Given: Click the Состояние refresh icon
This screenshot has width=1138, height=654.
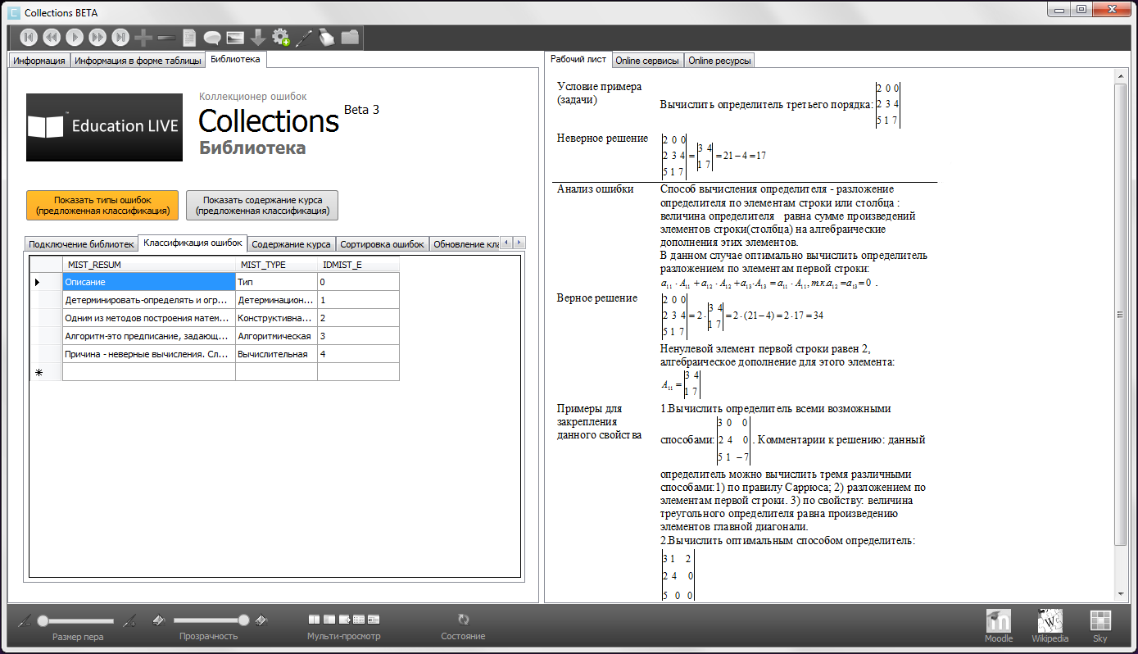Looking at the screenshot, I should click(x=463, y=620).
